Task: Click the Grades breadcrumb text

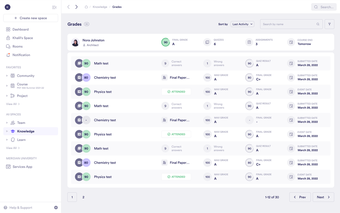Action: coord(117,7)
